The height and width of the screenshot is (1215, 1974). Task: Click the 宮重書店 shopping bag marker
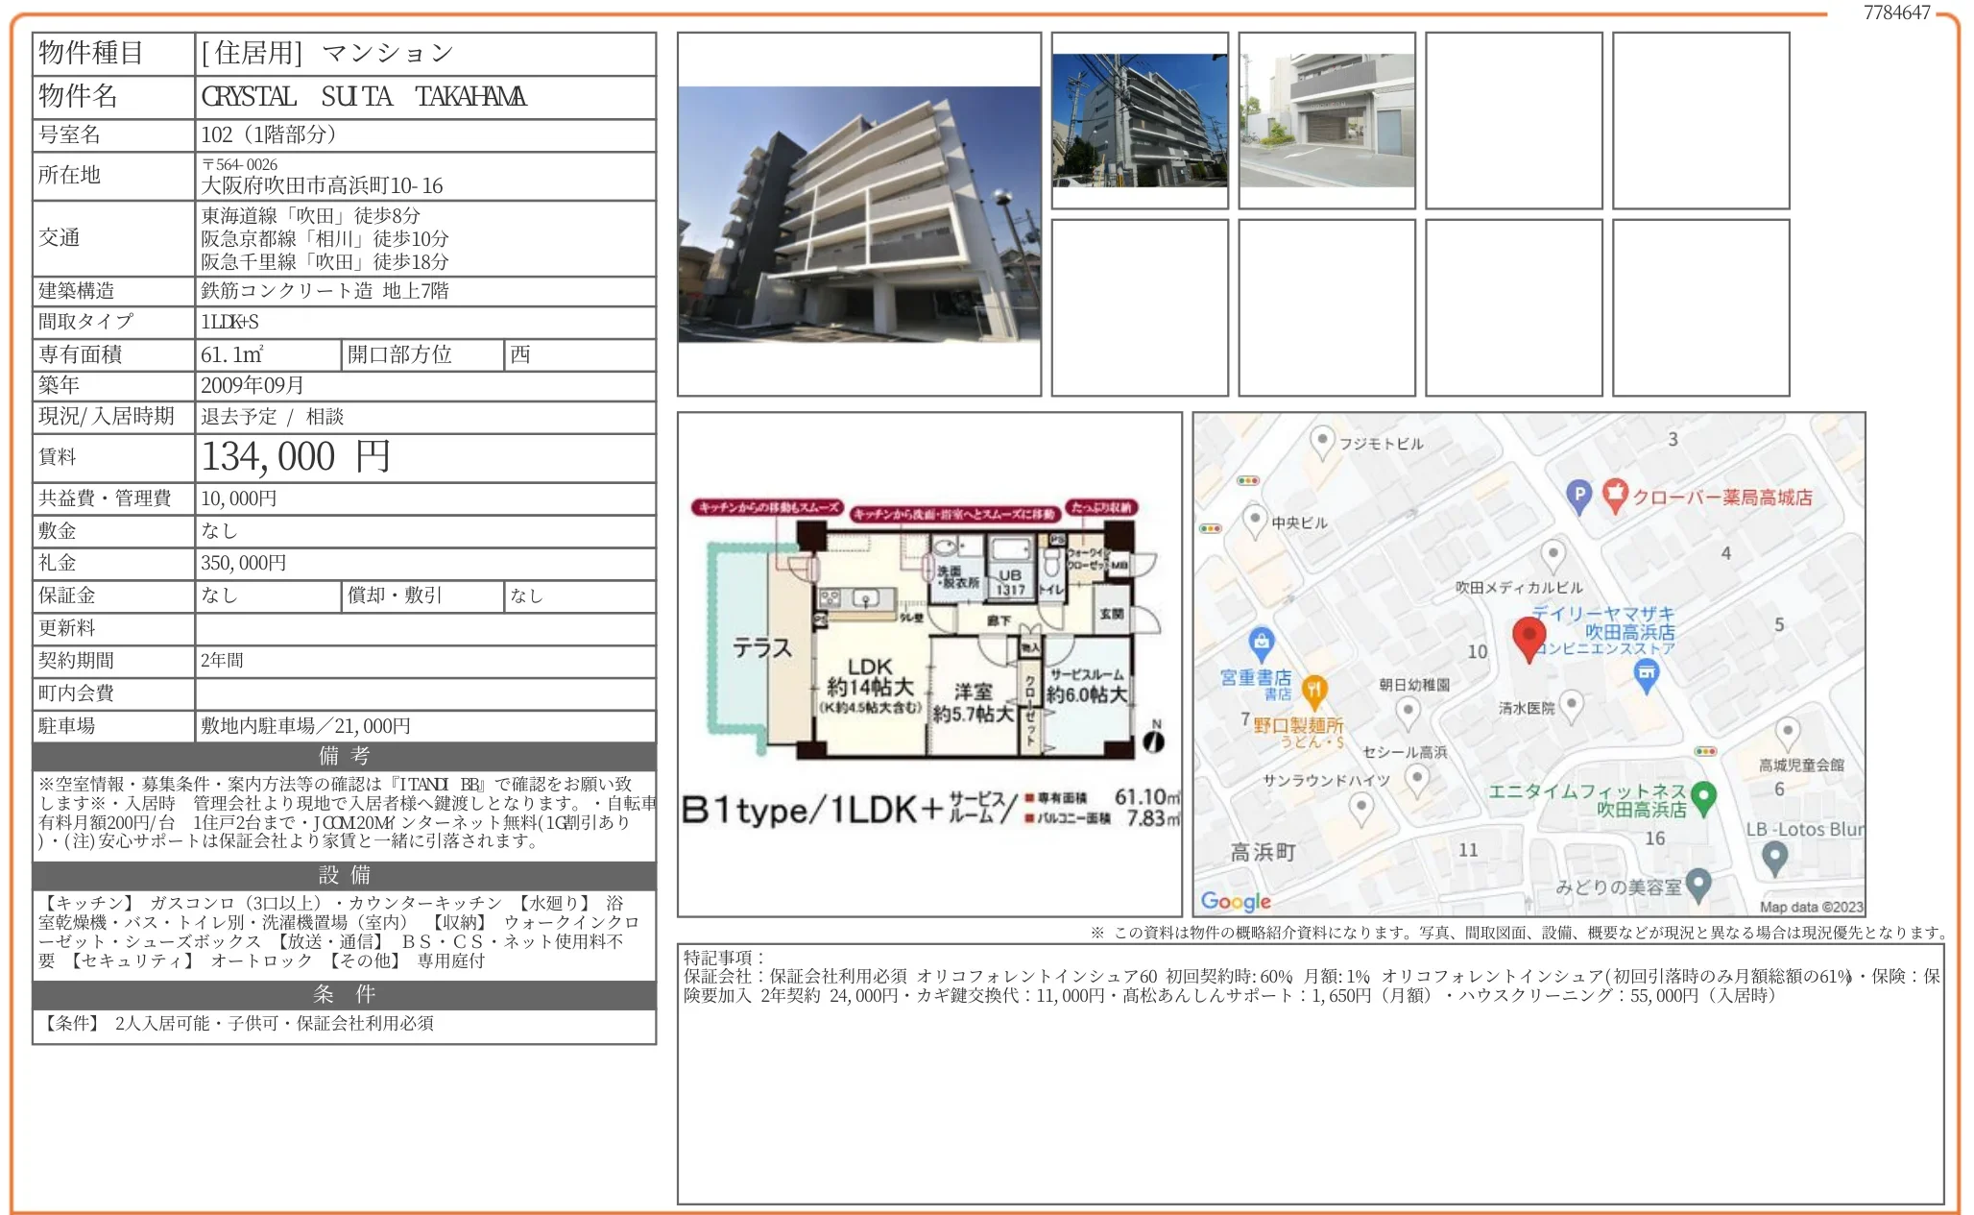coord(1261,642)
